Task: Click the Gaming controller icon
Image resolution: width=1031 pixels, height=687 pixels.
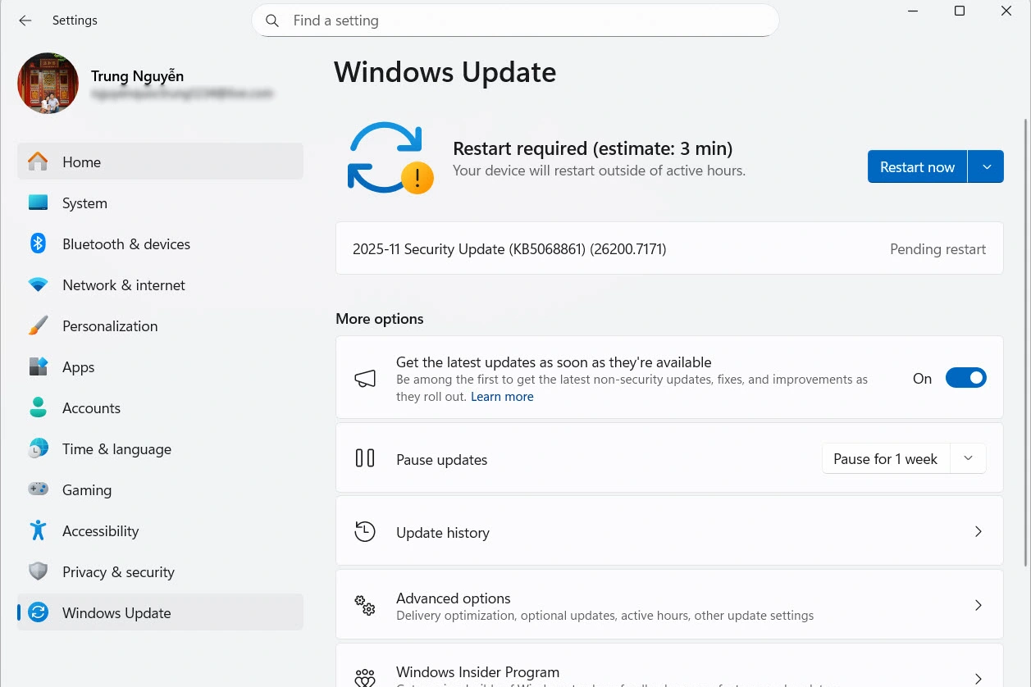Action: 38,489
